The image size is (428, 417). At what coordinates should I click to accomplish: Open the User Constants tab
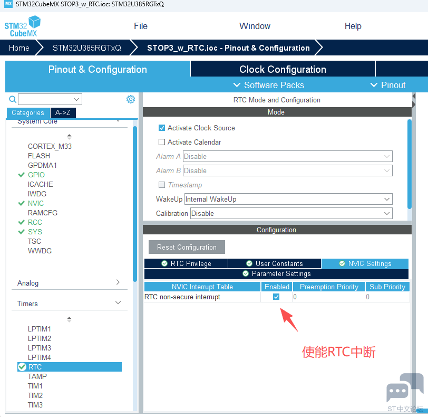(x=275, y=263)
